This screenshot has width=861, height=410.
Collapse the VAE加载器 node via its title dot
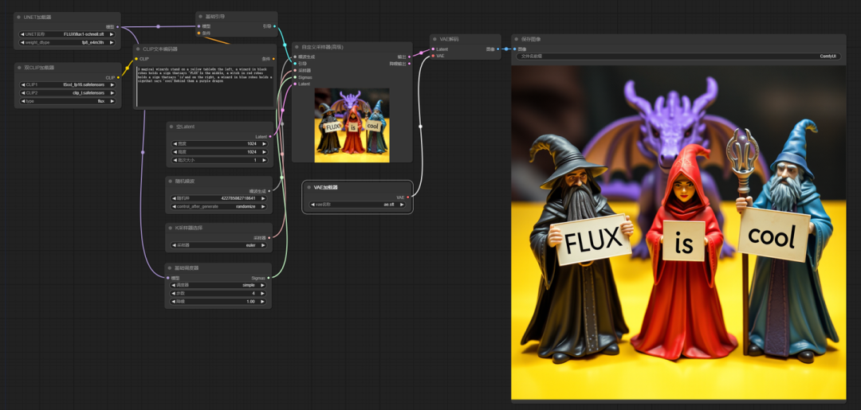(309, 187)
